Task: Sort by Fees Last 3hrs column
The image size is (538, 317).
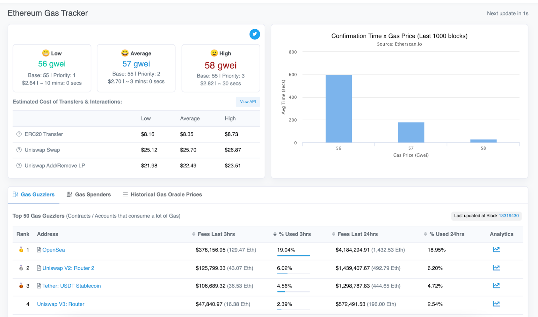Action: (214, 234)
